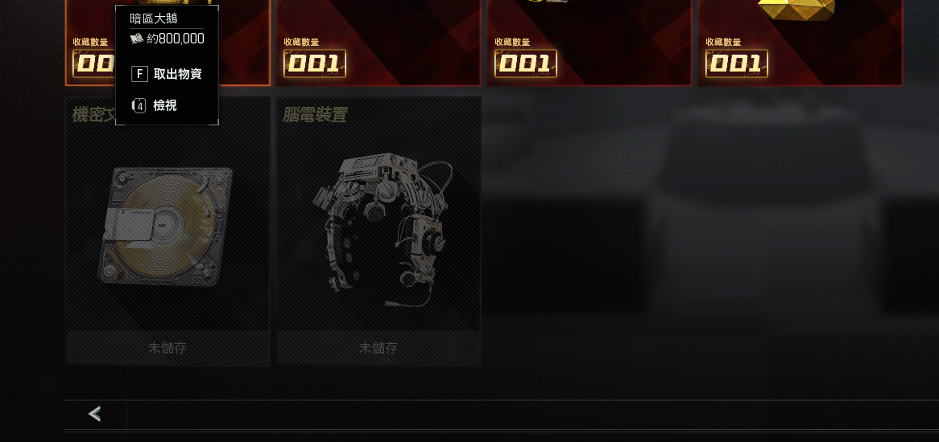The image size is (939, 442).
Task: Click the 001 count badge on third red card
Action: [526, 63]
